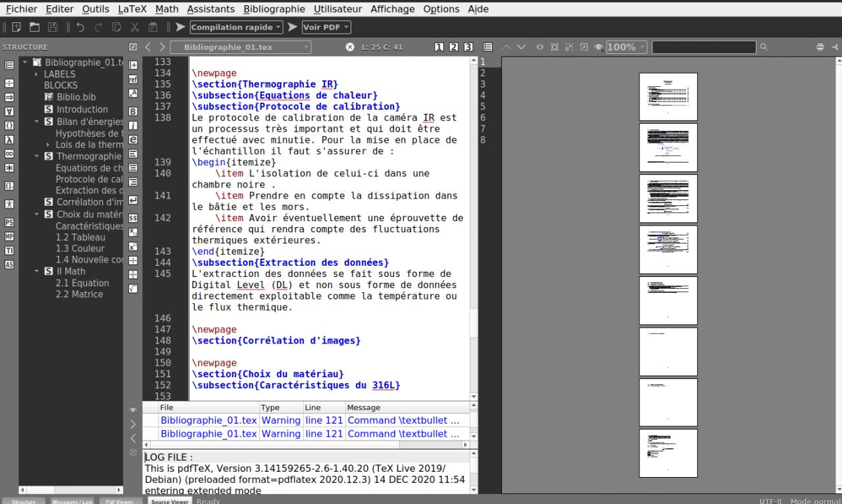The height and width of the screenshot is (504, 842).
Task: Collapse the Thermographie tree section
Action: pos(37,156)
